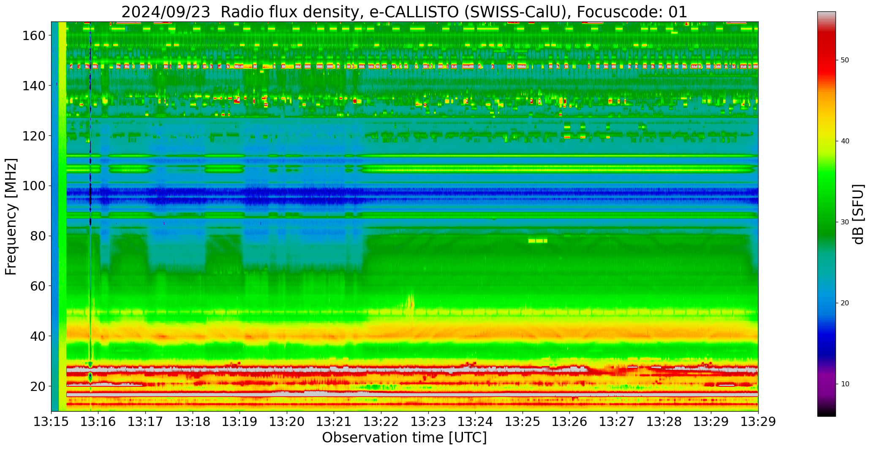Click the colorbar tick label 30
The image size is (871, 450).
point(845,222)
